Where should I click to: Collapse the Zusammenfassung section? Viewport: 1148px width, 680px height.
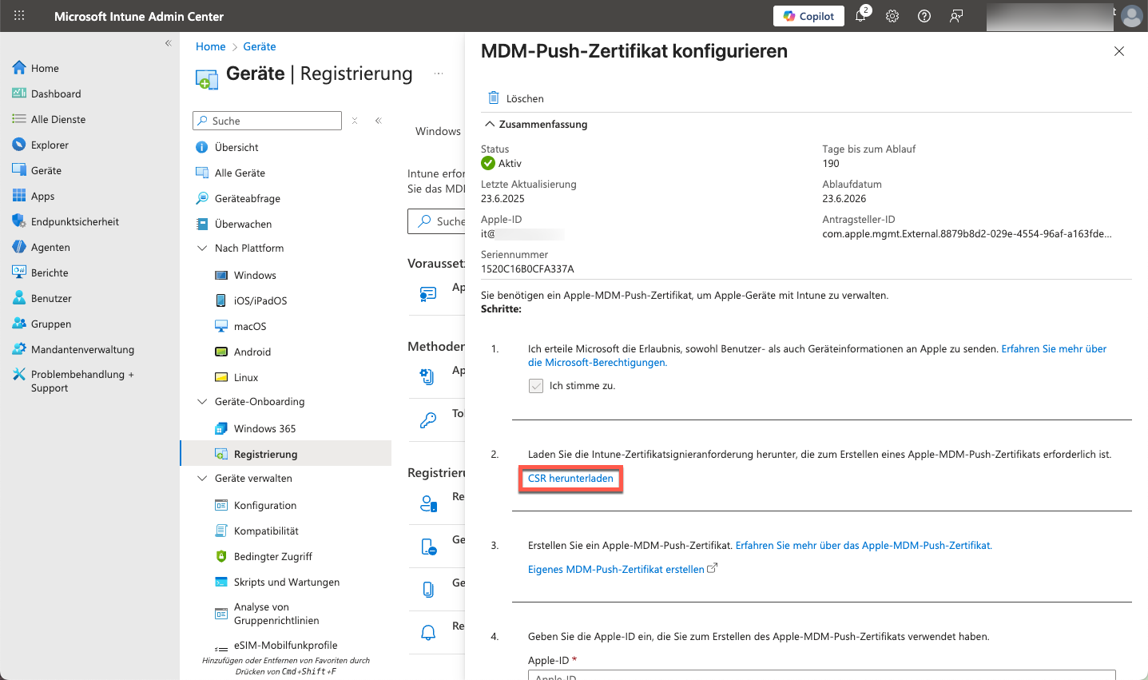[490, 125]
